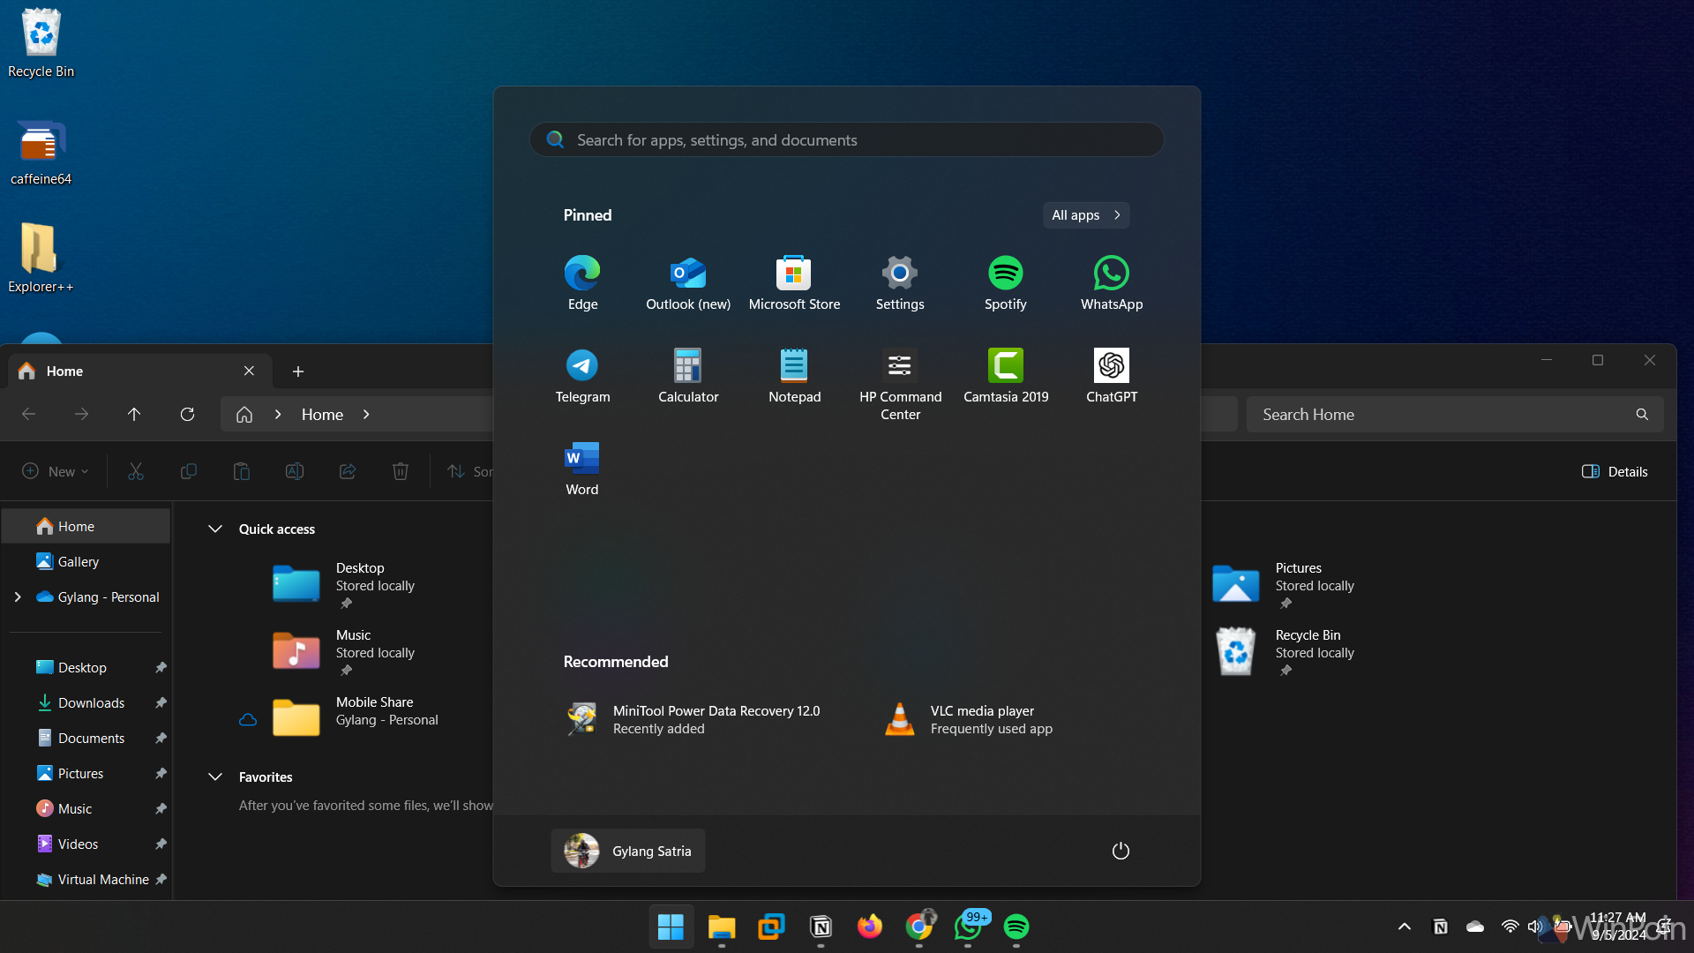Select Gallery in navigation pane
Viewport: 1694px width, 953px height.
[x=78, y=562]
